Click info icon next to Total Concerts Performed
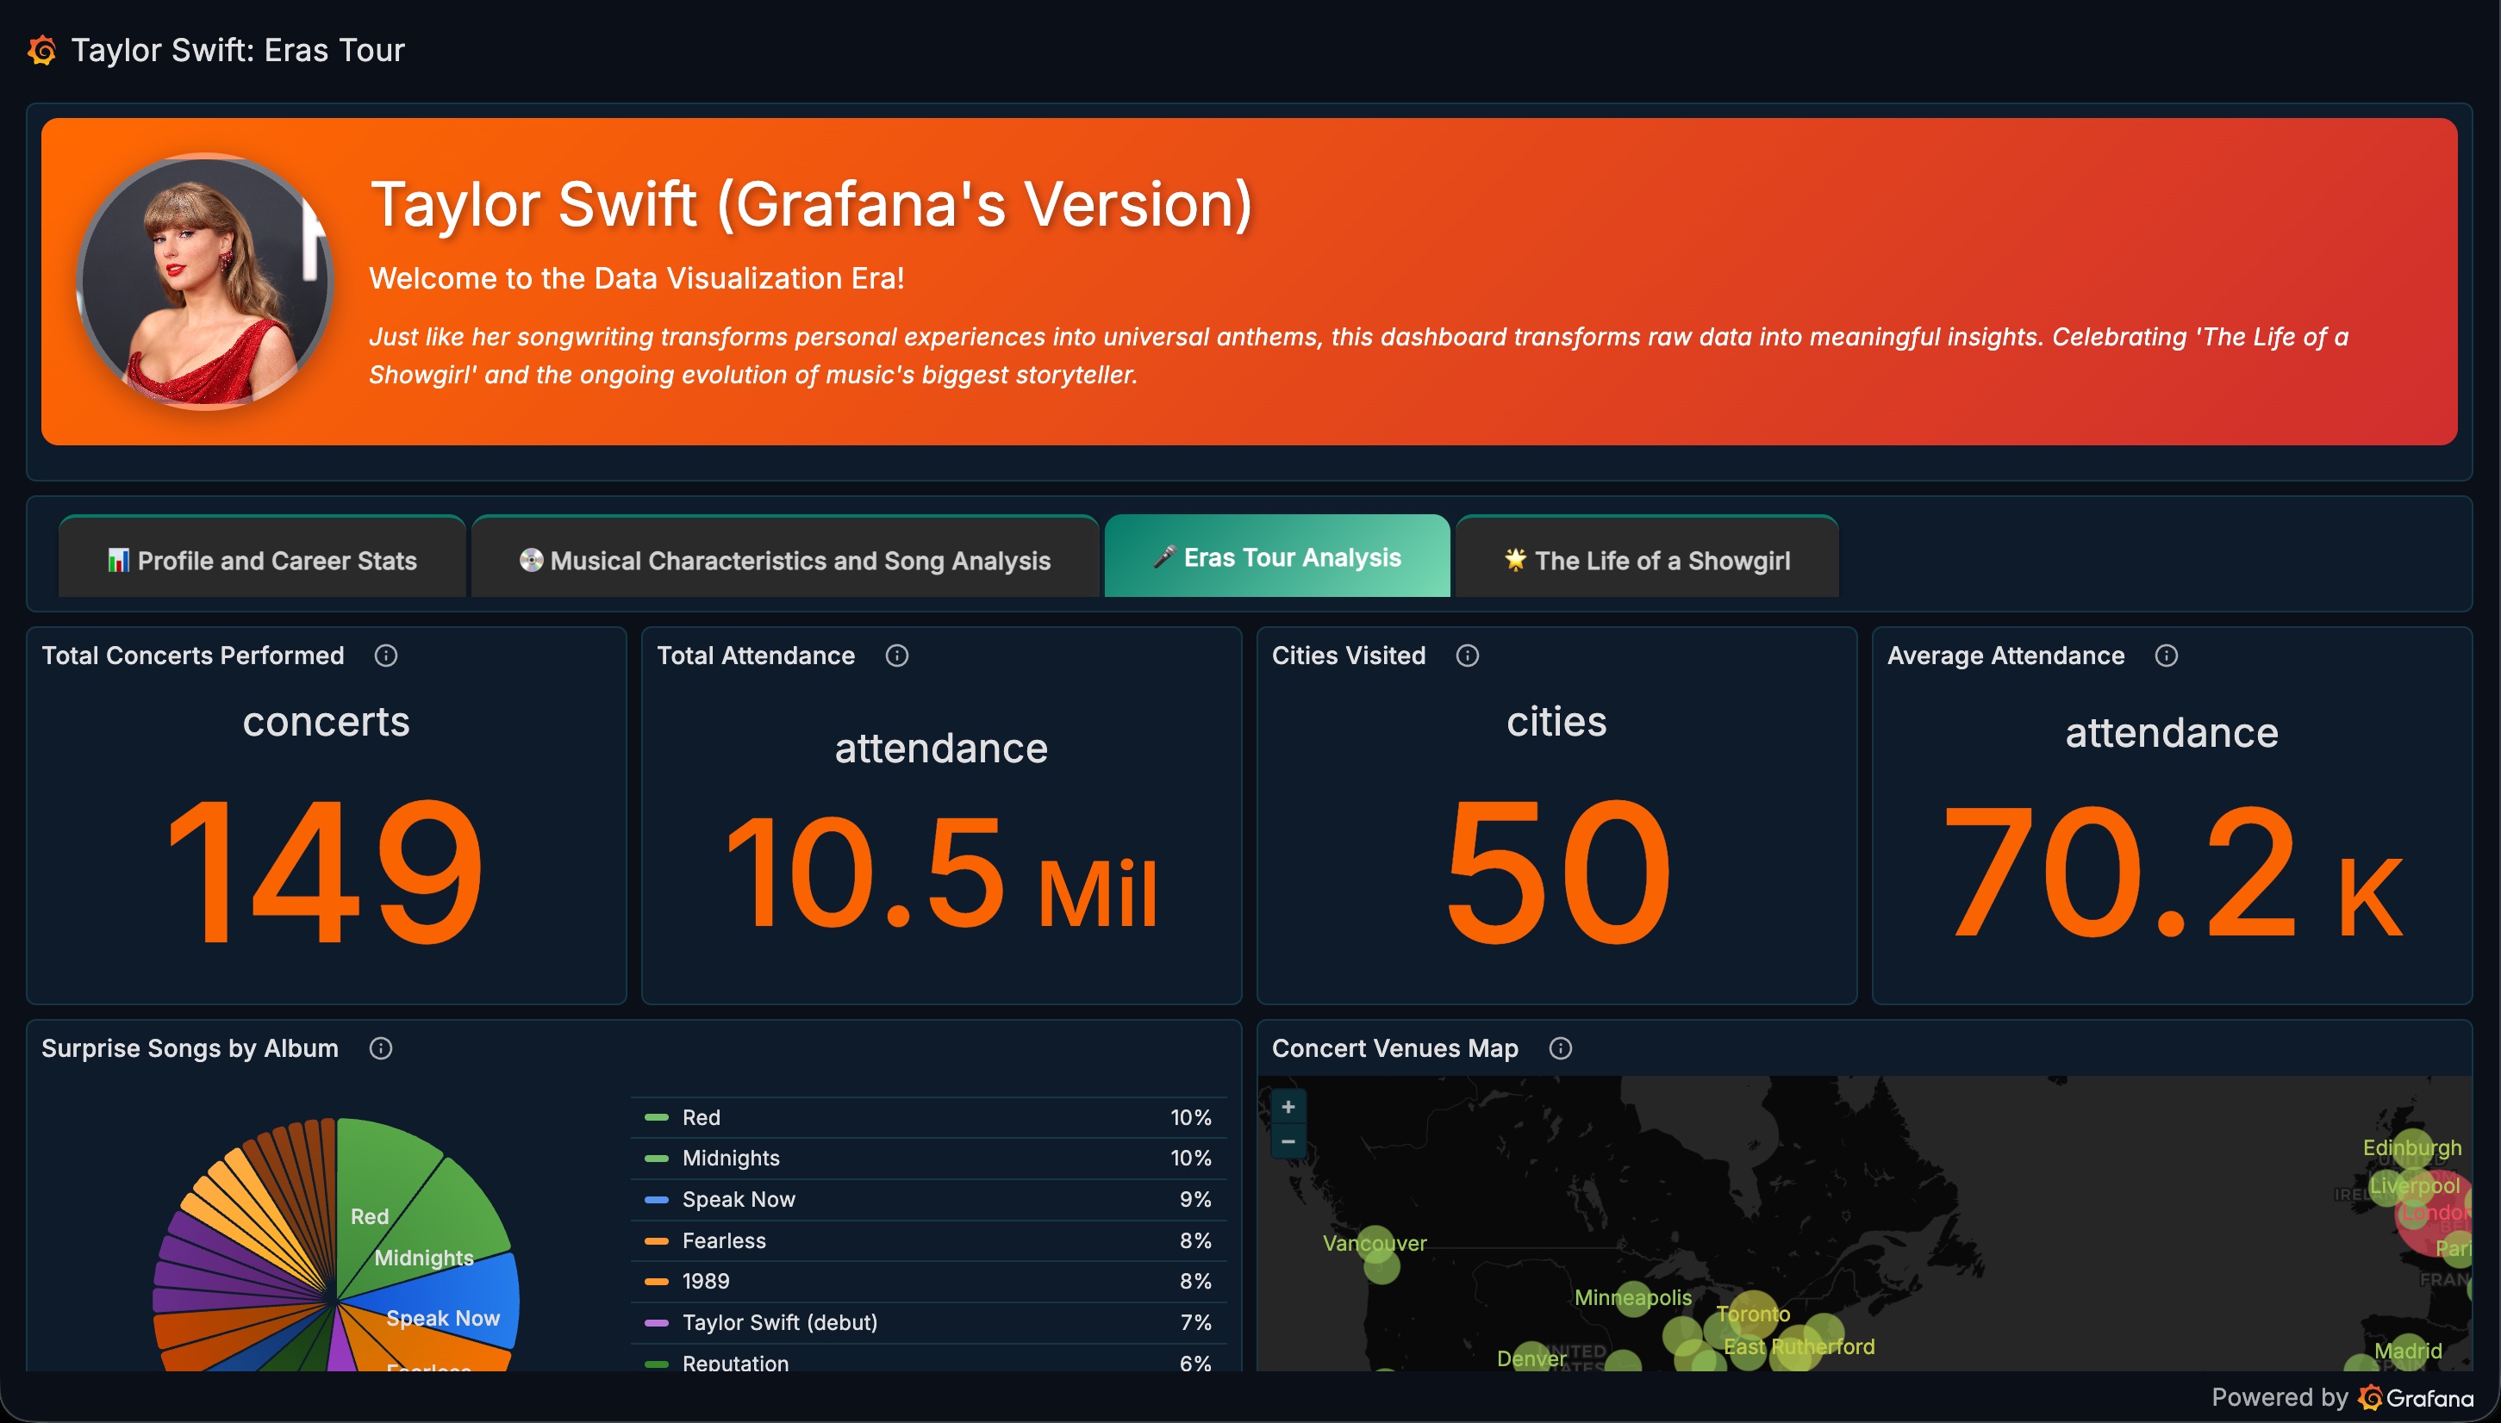2501x1423 pixels. pos(385,656)
